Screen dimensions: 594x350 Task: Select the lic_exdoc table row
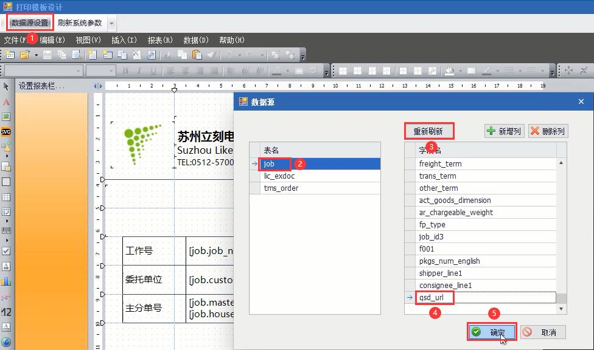(x=315, y=176)
